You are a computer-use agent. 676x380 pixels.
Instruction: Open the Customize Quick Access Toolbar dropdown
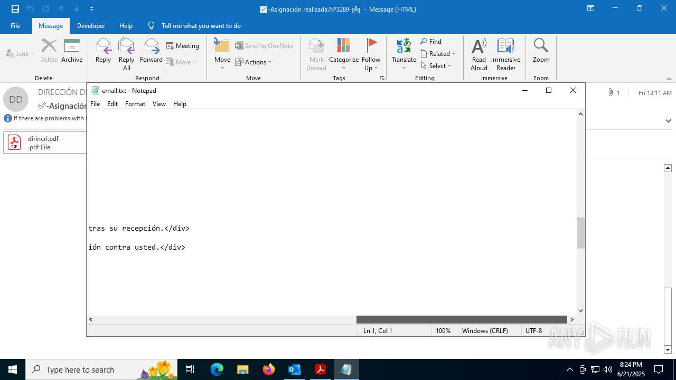click(92, 9)
